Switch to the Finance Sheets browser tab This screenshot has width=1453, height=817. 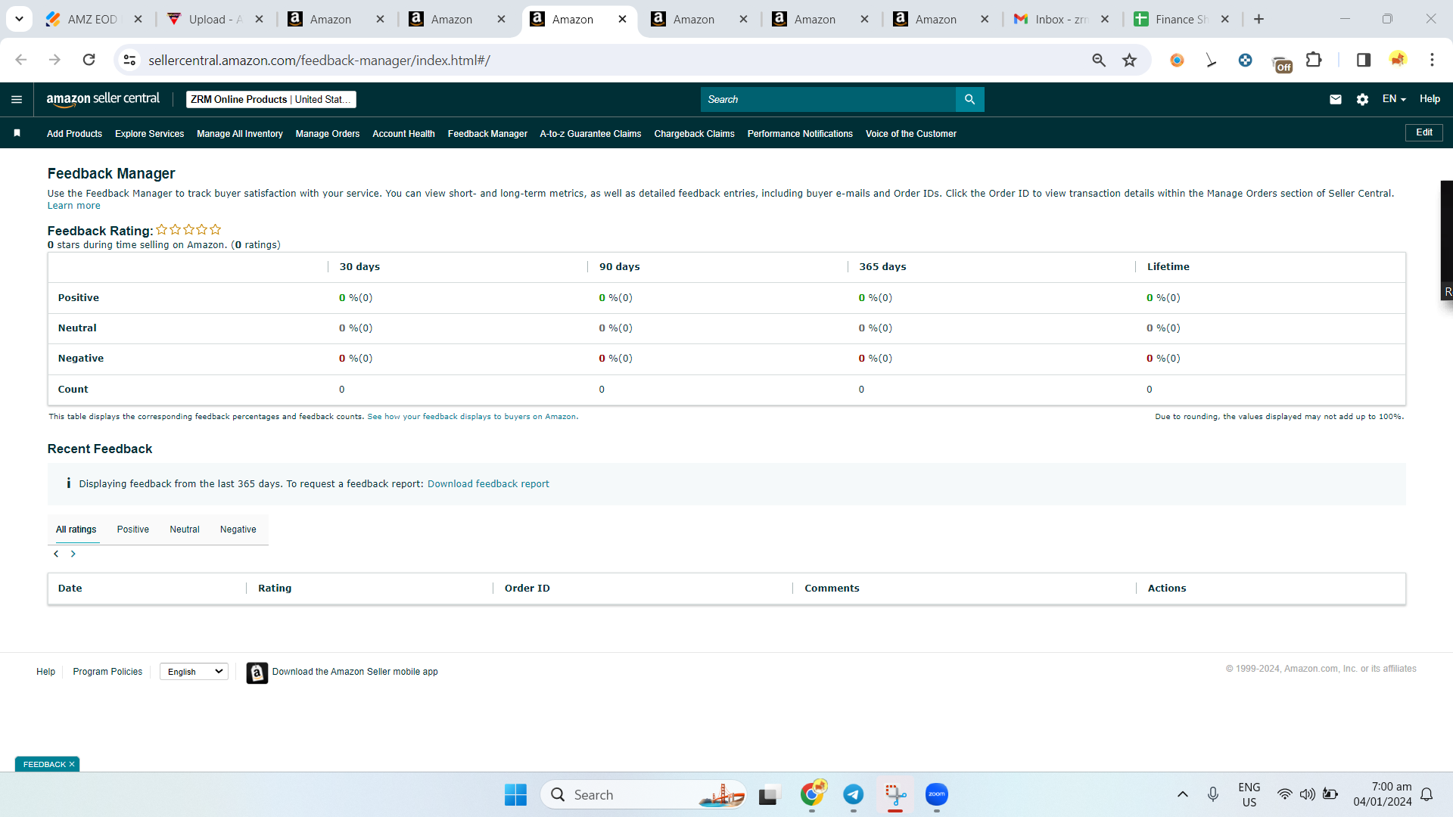(x=1182, y=19)
